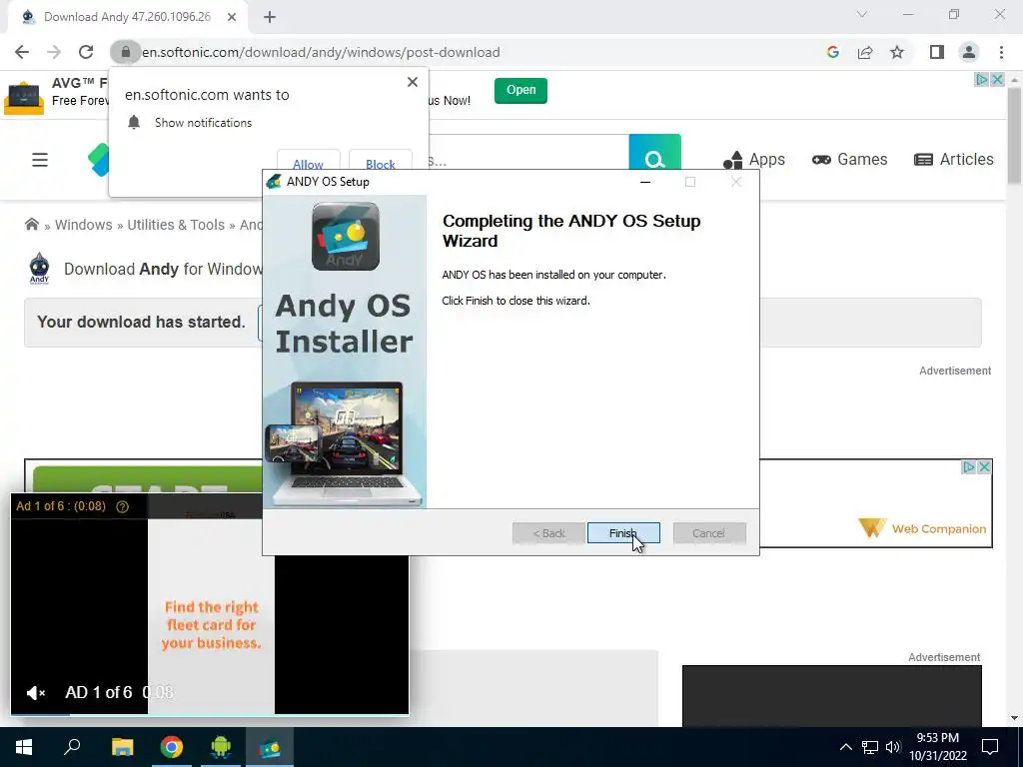The image size is (1023, 767).
Task: Select the Download Andy browser tab
Action: [127, 17]
